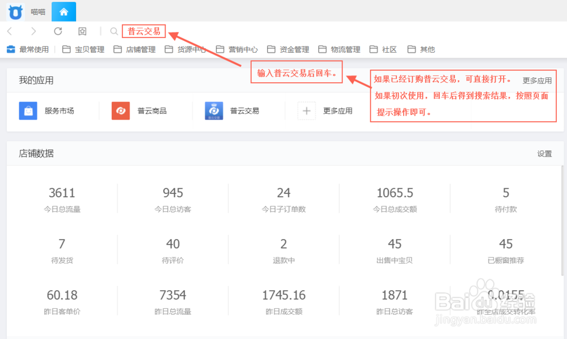Screen dimensions: 567x339
Task: Click the 喵喵 account name
Action: (38, 12)
